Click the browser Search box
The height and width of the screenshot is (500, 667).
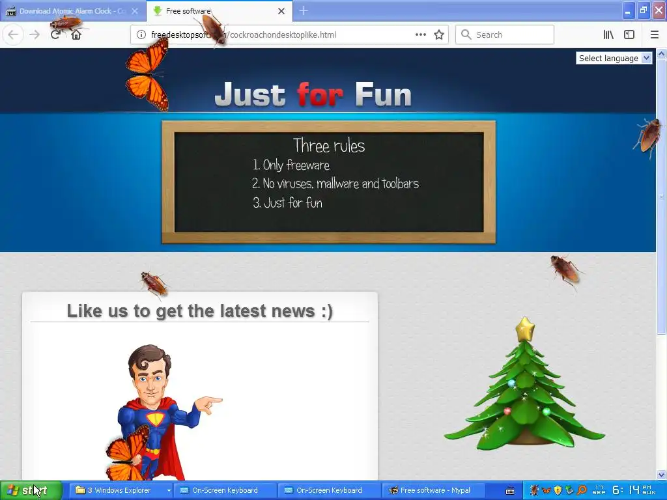point(505,35)
